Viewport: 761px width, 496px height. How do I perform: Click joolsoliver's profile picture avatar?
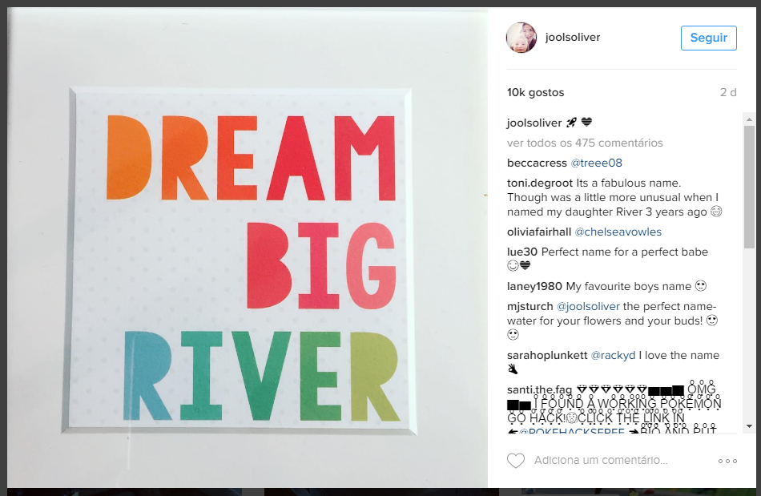tap(521, 38)
